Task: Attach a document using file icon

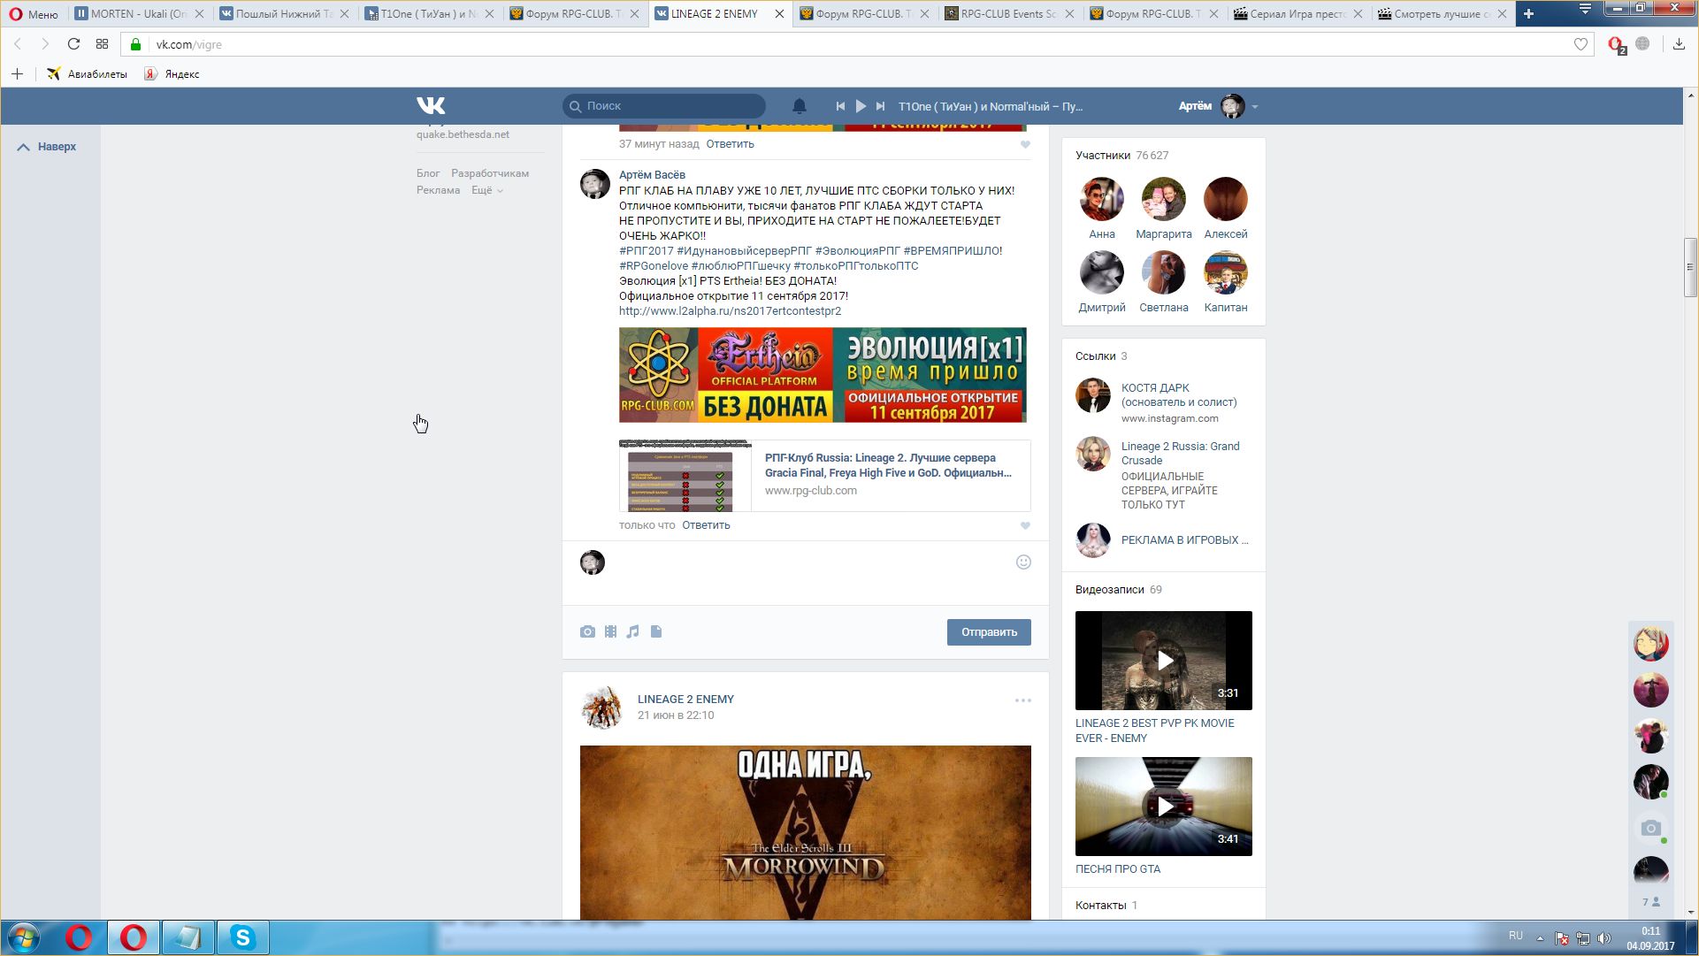Action: (x=656, y=631)
